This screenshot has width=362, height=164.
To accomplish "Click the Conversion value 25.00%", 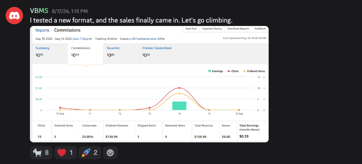I will click(88, 137).
